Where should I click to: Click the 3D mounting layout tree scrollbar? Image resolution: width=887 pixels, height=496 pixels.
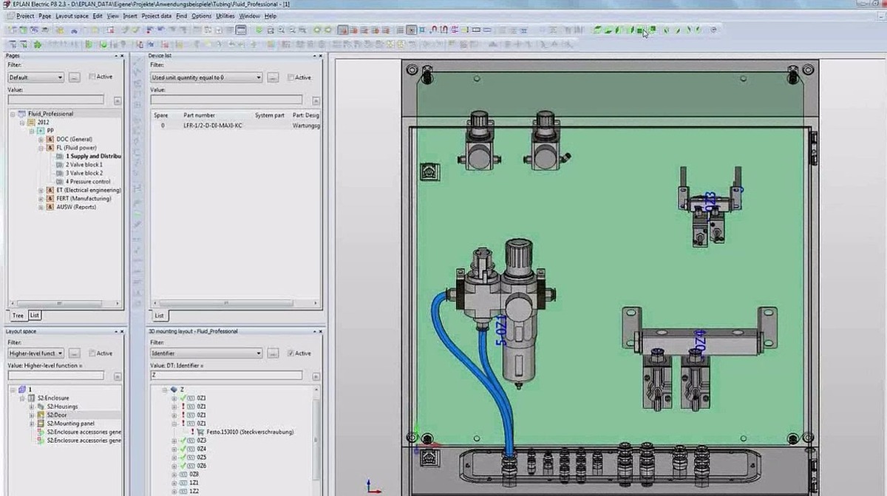(x=317, y=440)
